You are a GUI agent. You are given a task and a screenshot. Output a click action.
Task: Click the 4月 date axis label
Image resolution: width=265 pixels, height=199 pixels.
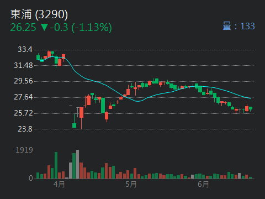tap(59, 184)
